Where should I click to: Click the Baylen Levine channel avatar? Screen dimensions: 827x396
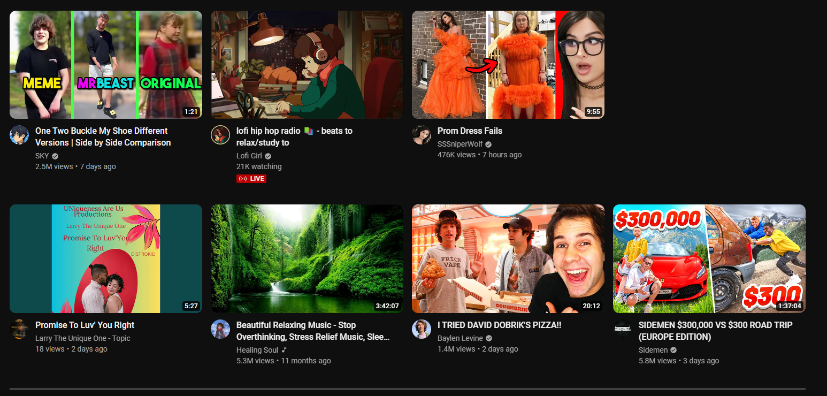click(x=422, y=329)
